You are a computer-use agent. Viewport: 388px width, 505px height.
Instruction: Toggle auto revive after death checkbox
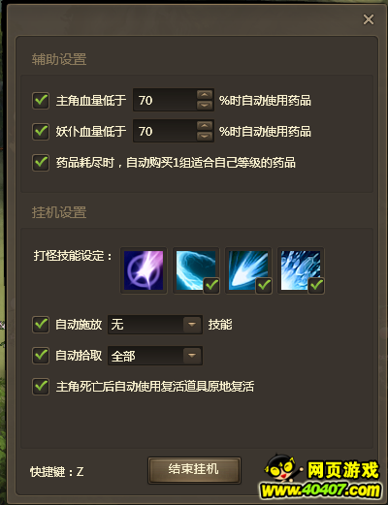point(41,387)
